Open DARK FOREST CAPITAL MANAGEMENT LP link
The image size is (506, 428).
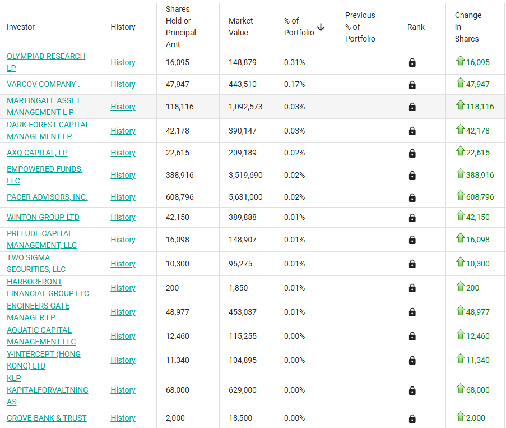coord(48,131)
